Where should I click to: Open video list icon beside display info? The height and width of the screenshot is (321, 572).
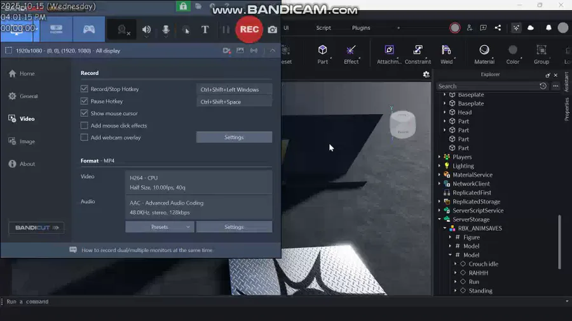click(226, 51)
